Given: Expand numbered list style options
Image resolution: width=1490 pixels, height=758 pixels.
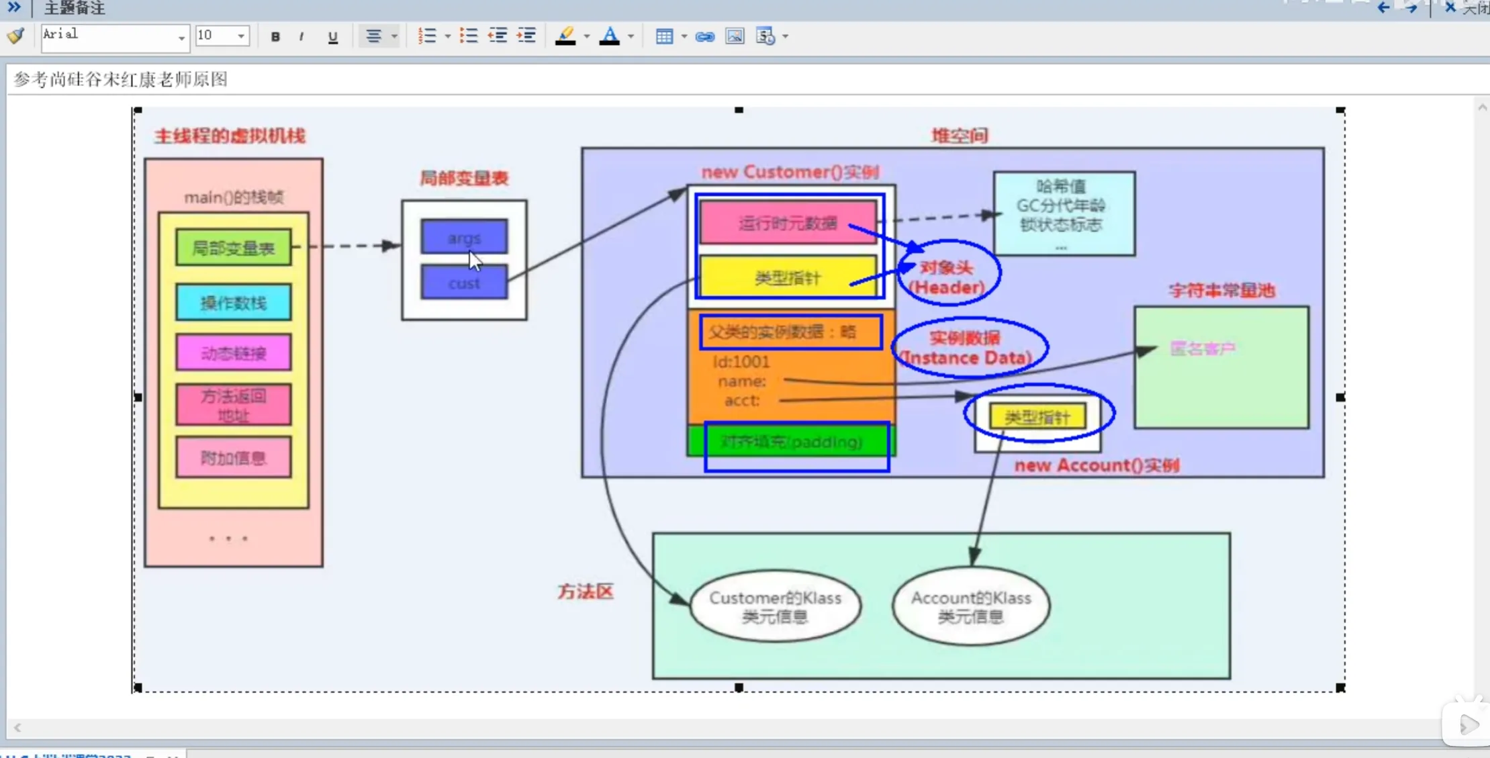Looking at the screenshot, I should click(x=447, y=36).
